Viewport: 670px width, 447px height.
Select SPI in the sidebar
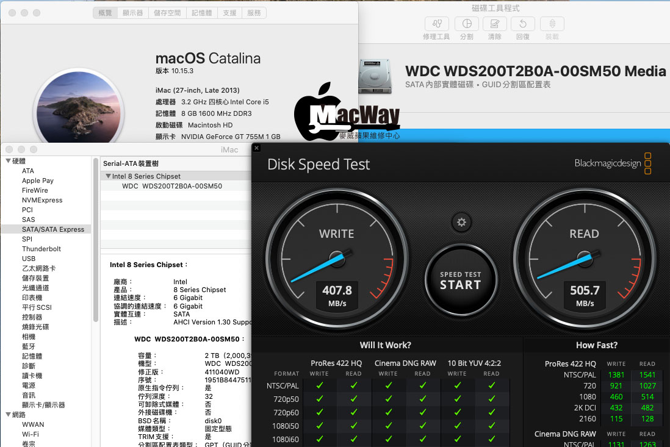click(27, 239)
